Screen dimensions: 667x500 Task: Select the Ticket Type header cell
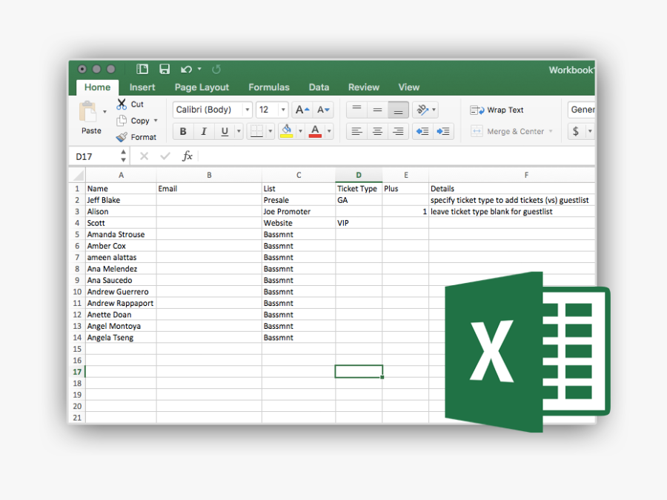click(359, 188)
